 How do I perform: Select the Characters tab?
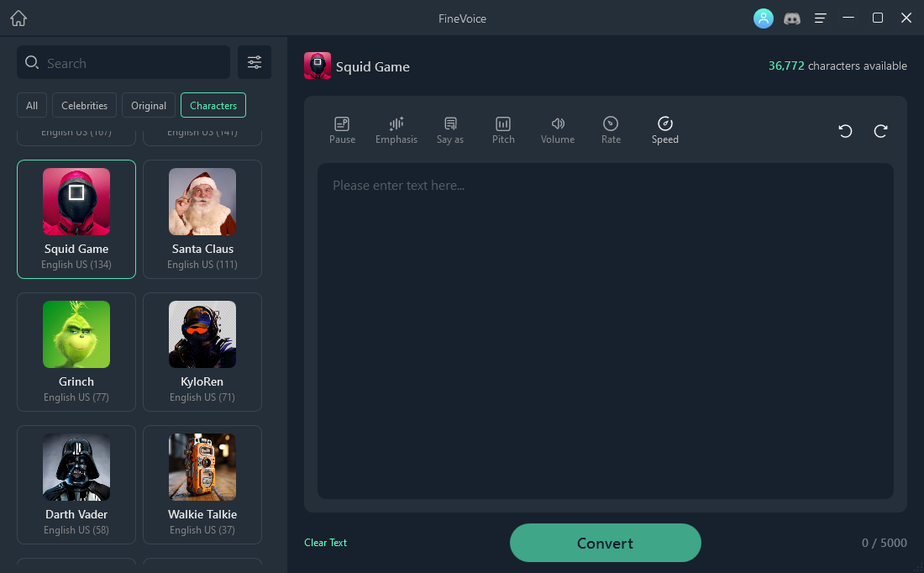pyautogui.click(x=213, y=106)
